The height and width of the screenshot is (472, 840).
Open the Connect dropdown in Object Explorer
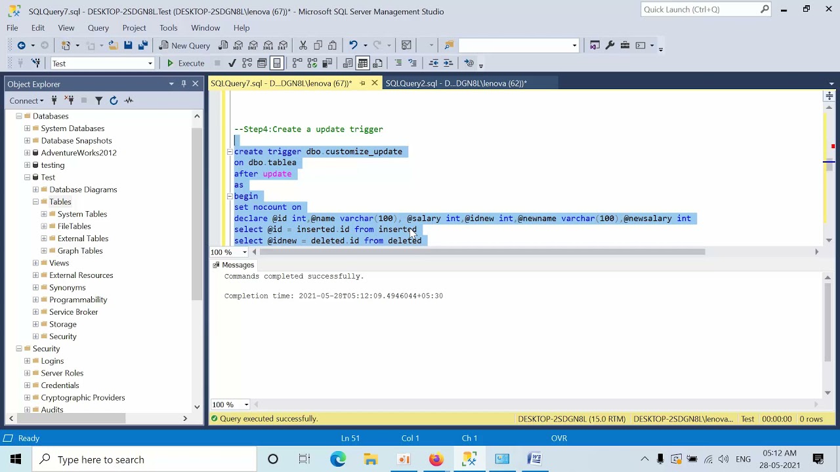[27, 100]
